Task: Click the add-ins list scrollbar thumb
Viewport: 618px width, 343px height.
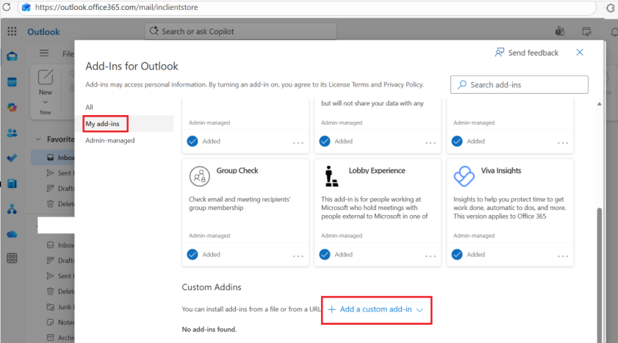Action: 600,275
